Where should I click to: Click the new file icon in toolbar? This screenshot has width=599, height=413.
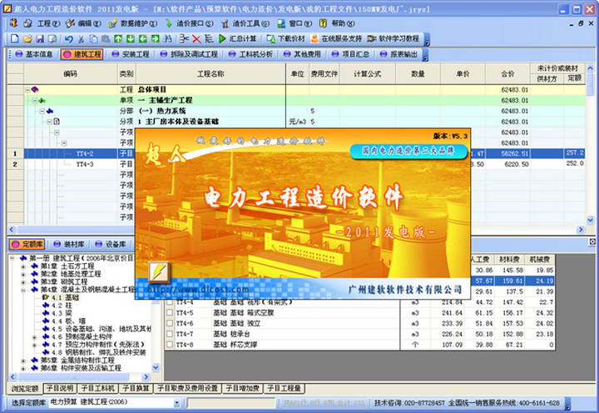coord(14,38)
